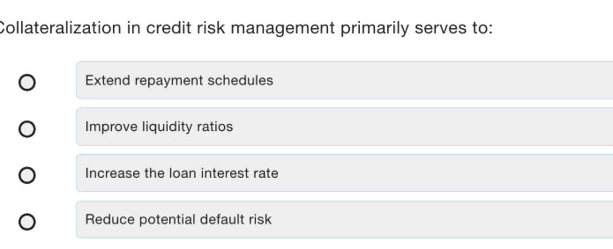
Task: Click the text "Increase the loan interest rate"
Action: [182, 173]
